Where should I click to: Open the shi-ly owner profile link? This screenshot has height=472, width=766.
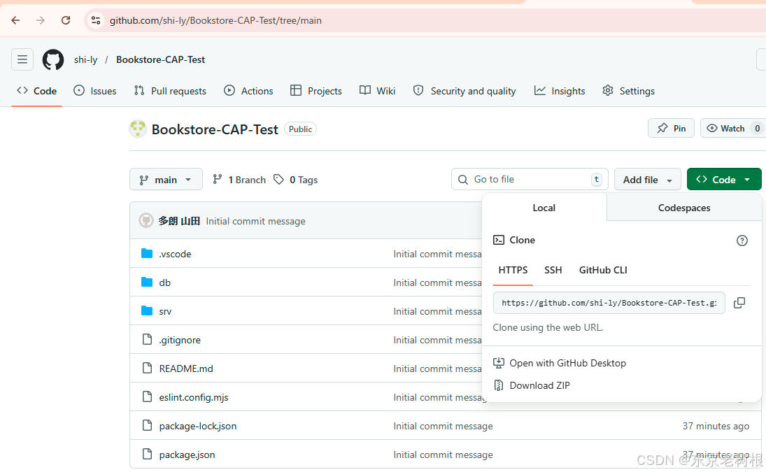(x=85, y=59)
